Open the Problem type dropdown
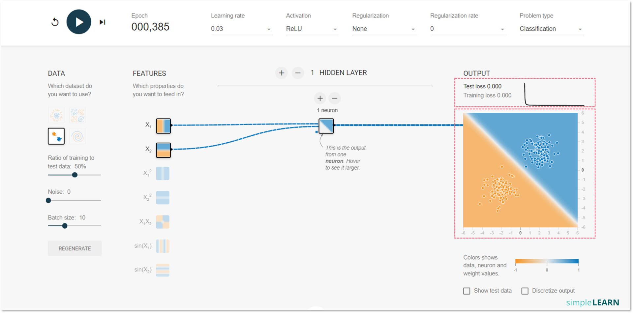 tap(551, 29)
